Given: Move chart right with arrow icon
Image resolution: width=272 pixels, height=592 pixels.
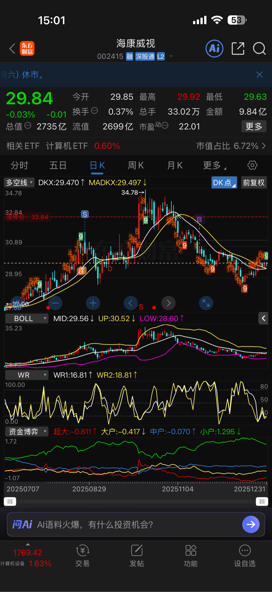Looking at the screenshot, I should click(168, 303).
